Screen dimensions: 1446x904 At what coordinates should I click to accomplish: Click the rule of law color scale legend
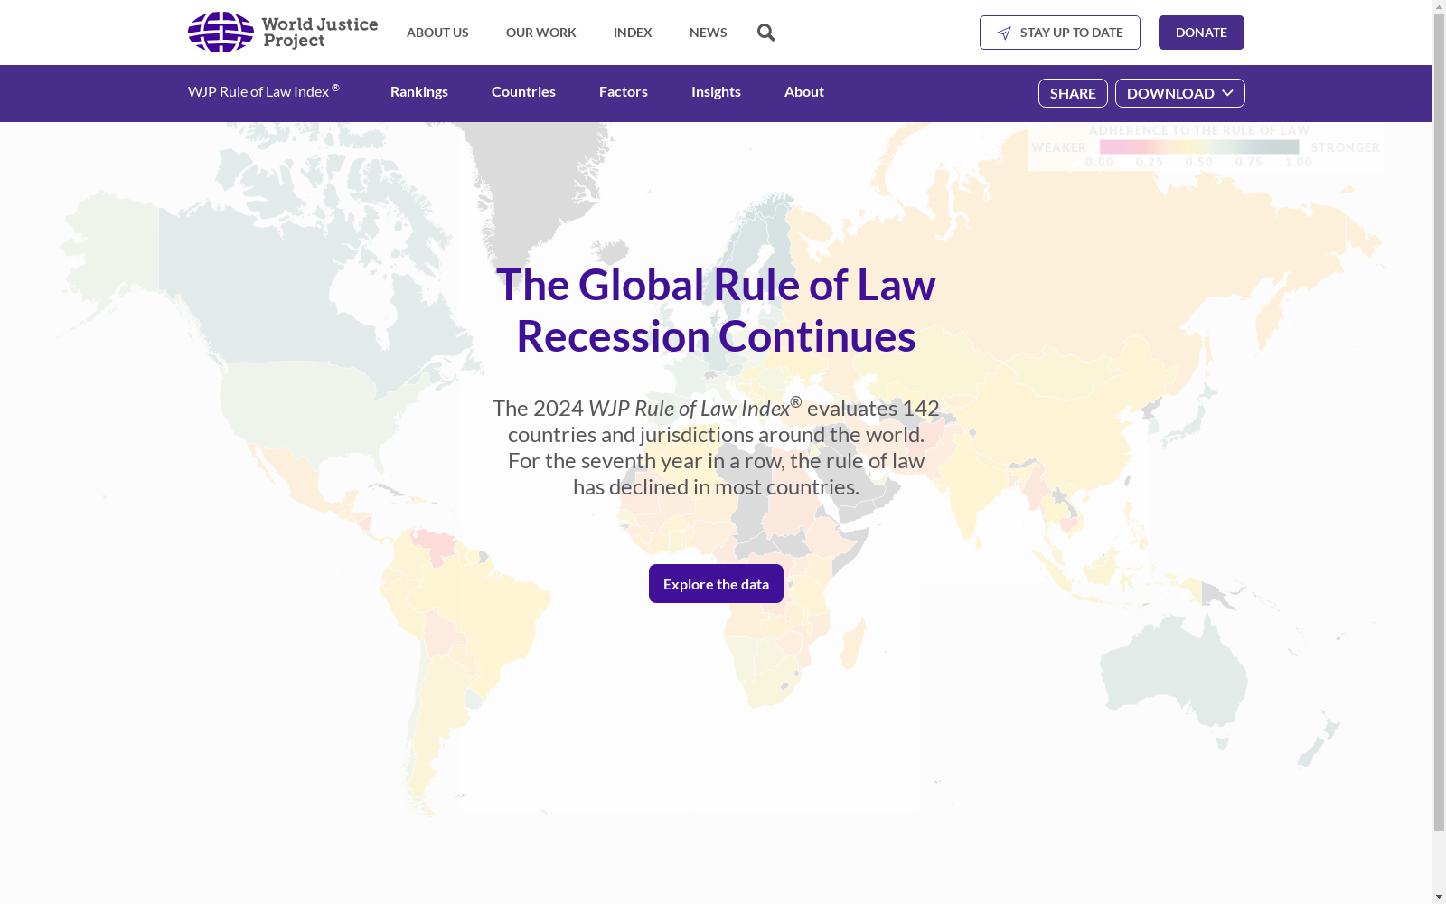point(1199,146)
